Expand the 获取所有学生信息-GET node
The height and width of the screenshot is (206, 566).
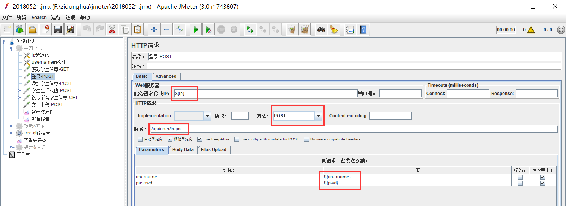19,98
